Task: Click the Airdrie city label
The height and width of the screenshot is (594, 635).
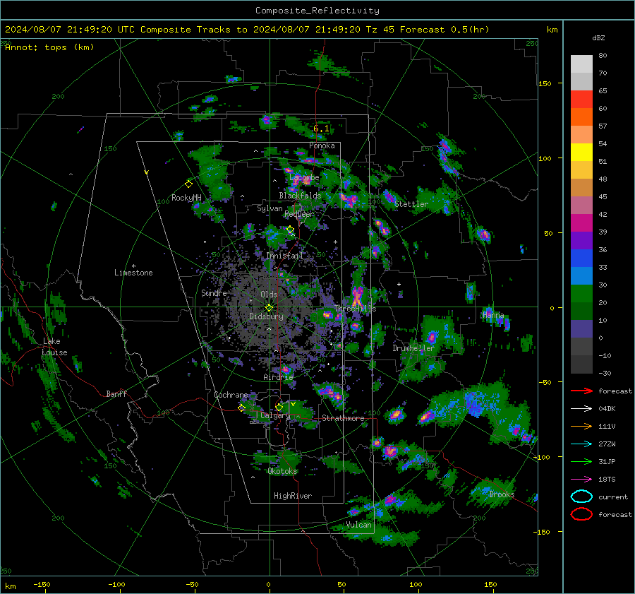Action: click(278, 377)
